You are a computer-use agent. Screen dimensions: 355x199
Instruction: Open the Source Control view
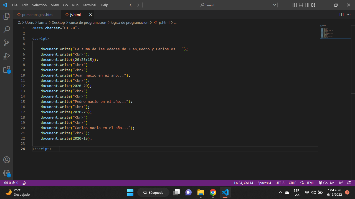tap(7, 43)
